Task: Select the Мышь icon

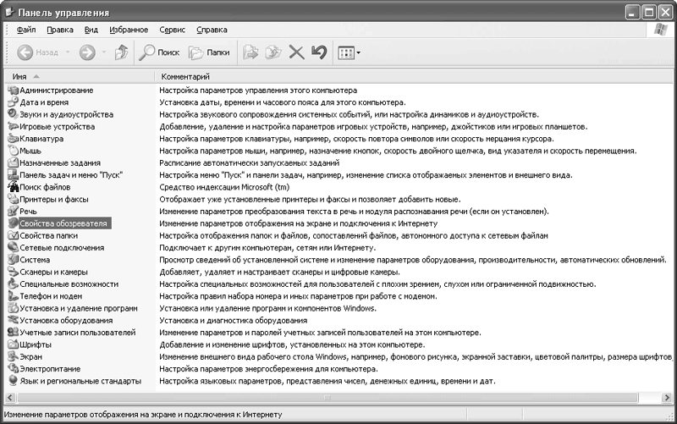Action: point(13,151)
